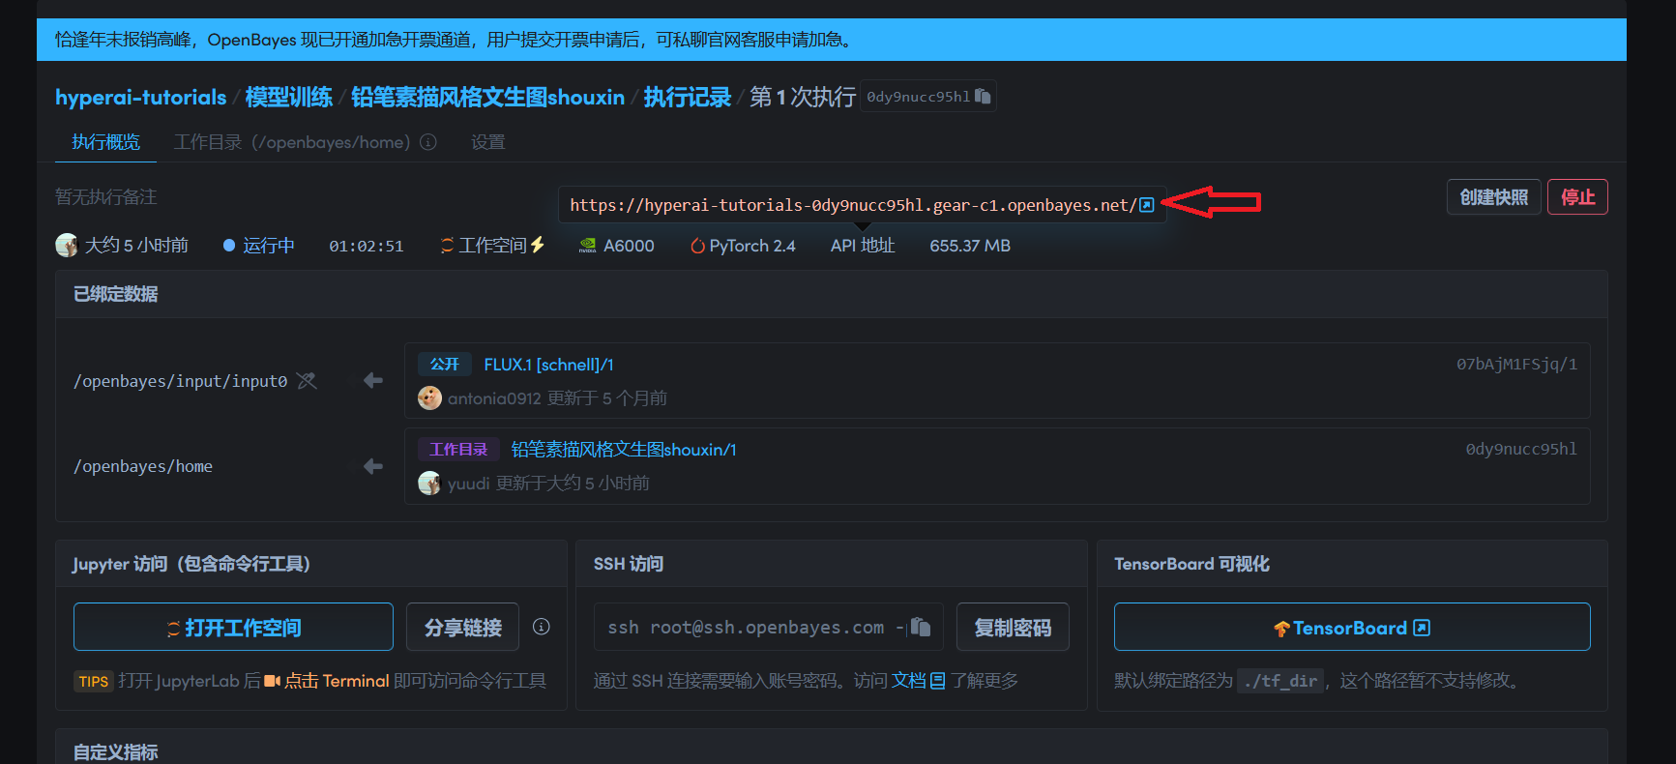Copy the execution ID 0dy9nucc95hl
Image resolution: width=1676 pixels, height=764 pixels.
pos(983,97)
